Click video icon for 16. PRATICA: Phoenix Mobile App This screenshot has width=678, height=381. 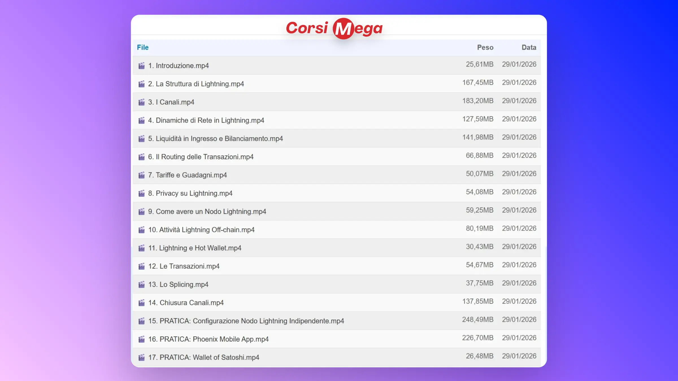pos(142,339)
